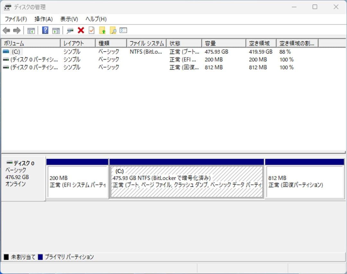Image resolution: width=347 pixels, height=274 pixels.
Task: Click the 476.92 GB disk size text
Action: coord(17,177)
